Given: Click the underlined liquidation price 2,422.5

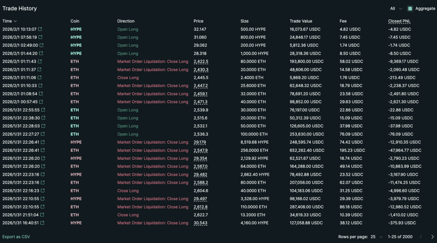Looking at the screenshot, I should point(201,62).
